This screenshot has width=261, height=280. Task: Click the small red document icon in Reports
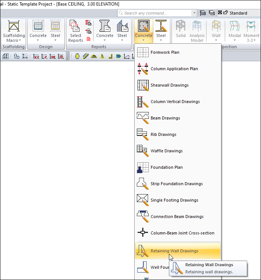[x=88, y=39]
